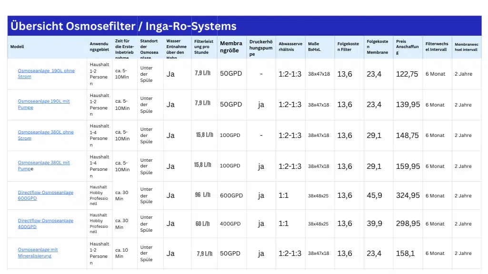Click the Druckerhöhungspumpe column header

pyautogui.click(x=261, y=48)
